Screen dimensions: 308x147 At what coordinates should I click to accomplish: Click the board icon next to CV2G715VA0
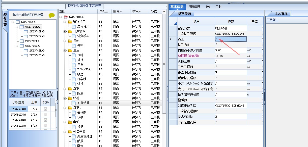pos(18,22)
